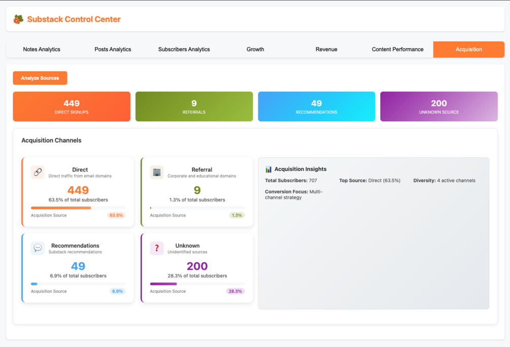Viewport: 510px width, 347px height.
Task: Click '28.3% of total subscribers' text
Action: 197,276
